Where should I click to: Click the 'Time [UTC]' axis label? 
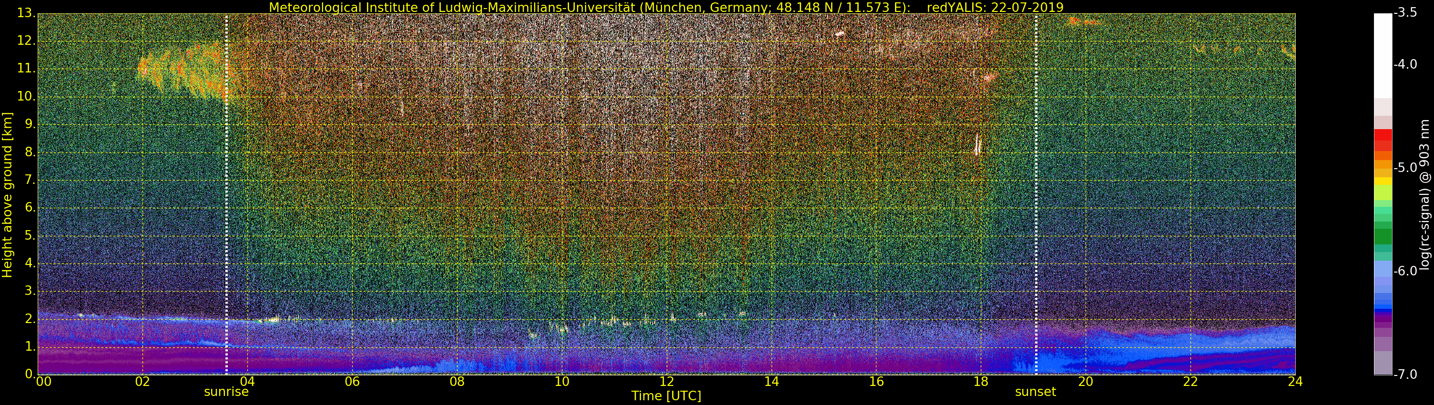(x=666, y=396)
